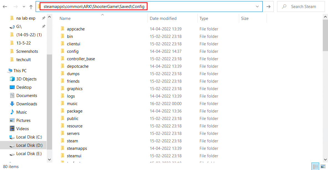Select This PC in the sidebar
Screen dimensions: 328x170
point(20,70)
